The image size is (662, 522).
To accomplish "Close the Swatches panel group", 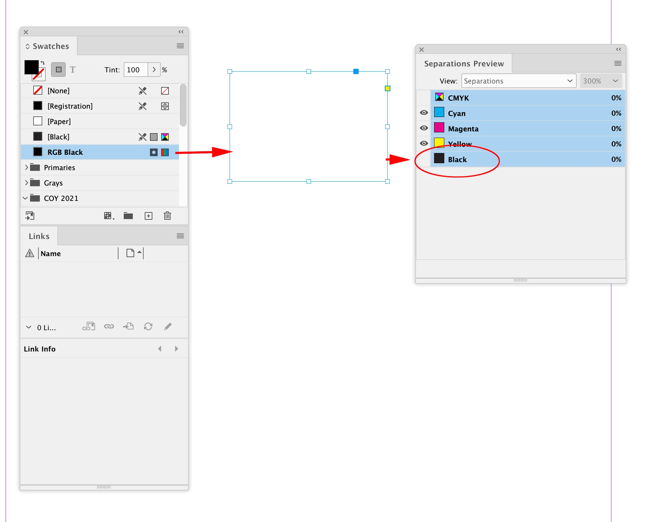I will coord(26,32).
